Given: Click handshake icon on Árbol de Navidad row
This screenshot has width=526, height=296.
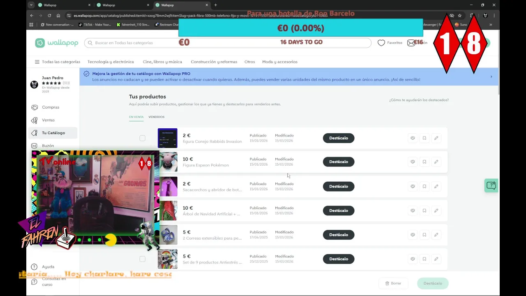Looking at the screenshot, I should [x=413, y=210].
